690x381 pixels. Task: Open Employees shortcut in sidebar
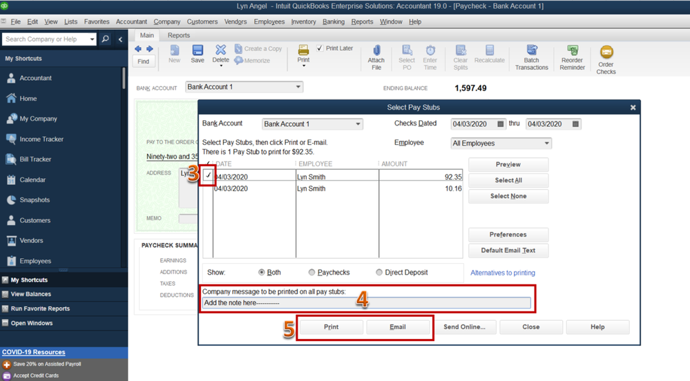coord(35,261)
